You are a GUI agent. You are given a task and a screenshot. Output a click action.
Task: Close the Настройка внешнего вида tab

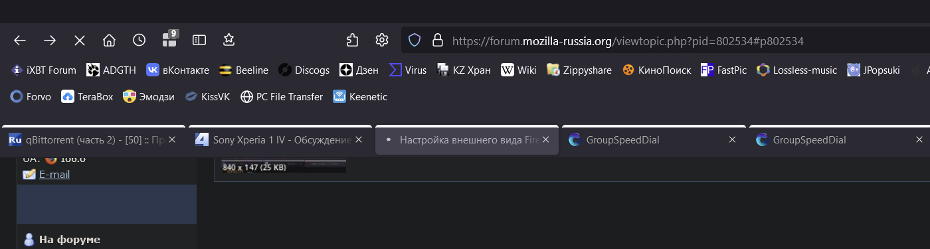[x=546, y=140]
